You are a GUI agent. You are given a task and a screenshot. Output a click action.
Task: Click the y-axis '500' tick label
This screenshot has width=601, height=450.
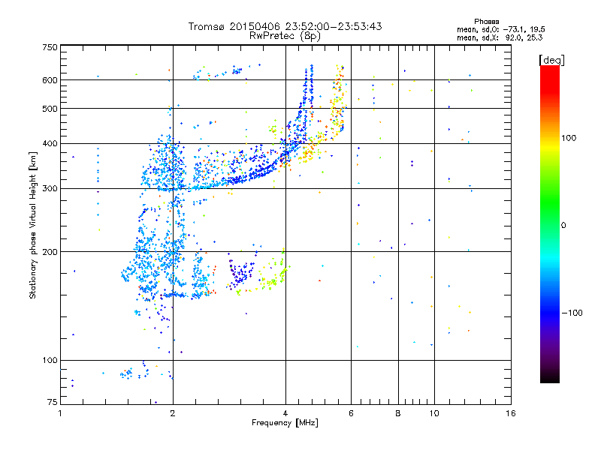point(50,109)
